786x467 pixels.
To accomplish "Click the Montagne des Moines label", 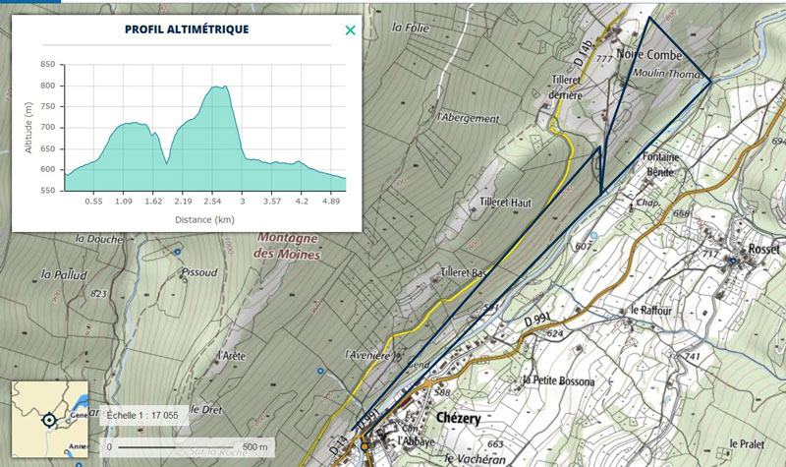I will pyautogui.click(x=289, y=247).
